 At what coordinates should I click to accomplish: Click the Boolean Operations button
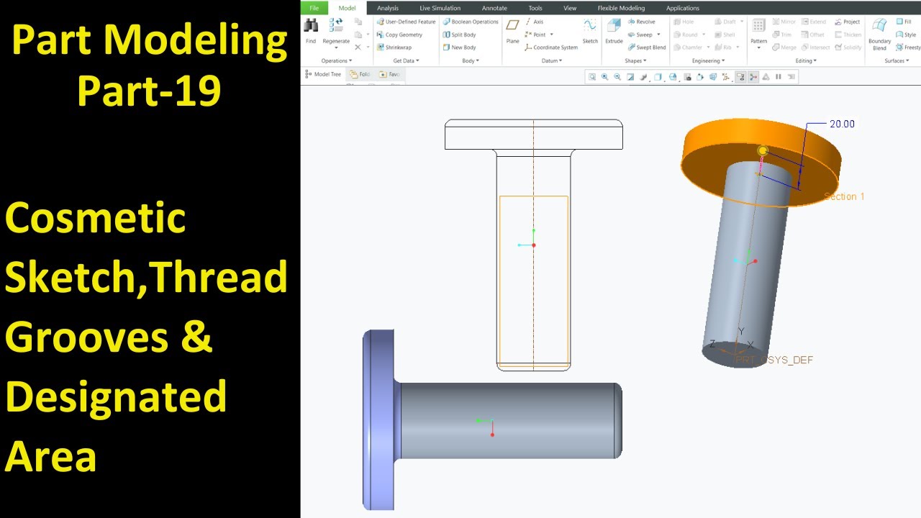pyautogui.click(x=471, y=22)
